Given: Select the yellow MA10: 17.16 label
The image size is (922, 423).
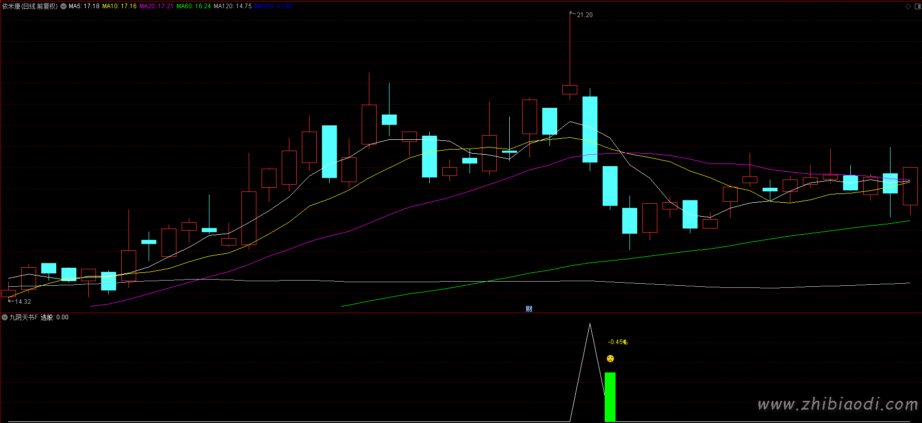Looking at the screenshot, I should (x=119, y=6).
